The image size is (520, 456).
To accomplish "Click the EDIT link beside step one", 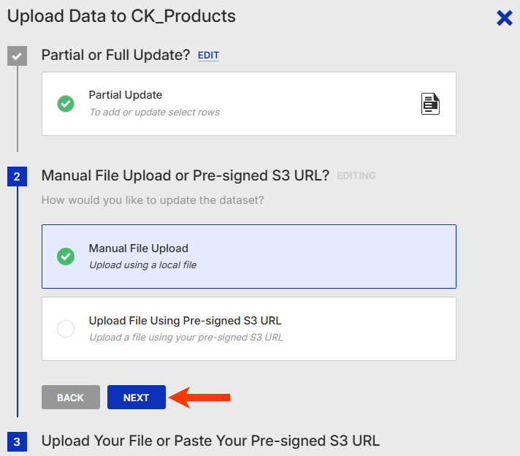I will pyautogui.click(x=208, y=56).
